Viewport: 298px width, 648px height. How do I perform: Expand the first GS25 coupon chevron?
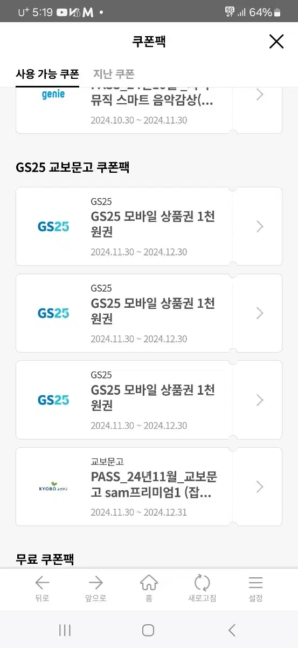[260, 226]
